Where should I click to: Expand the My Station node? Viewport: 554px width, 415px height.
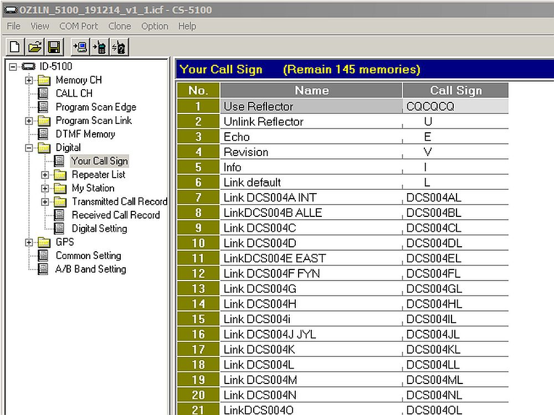(x=45, y=188)
